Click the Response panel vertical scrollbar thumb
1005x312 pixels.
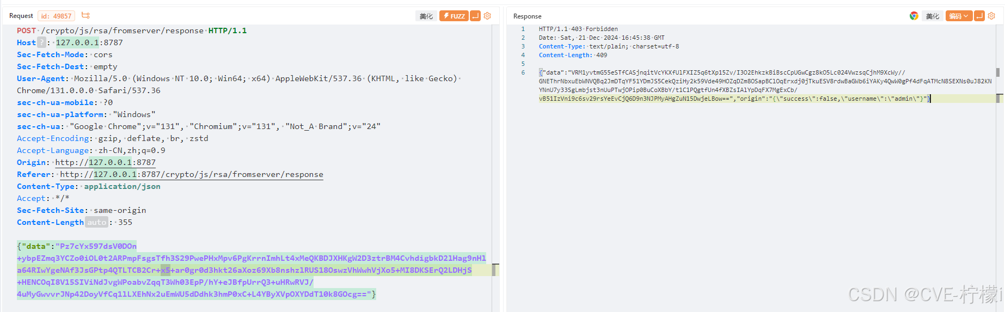click(998, 72)
